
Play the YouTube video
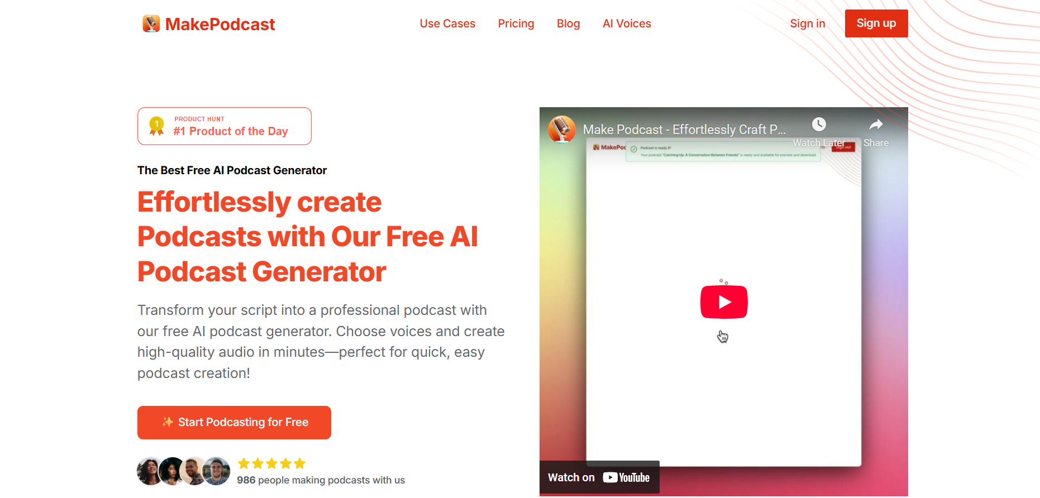tap(724, 302)
